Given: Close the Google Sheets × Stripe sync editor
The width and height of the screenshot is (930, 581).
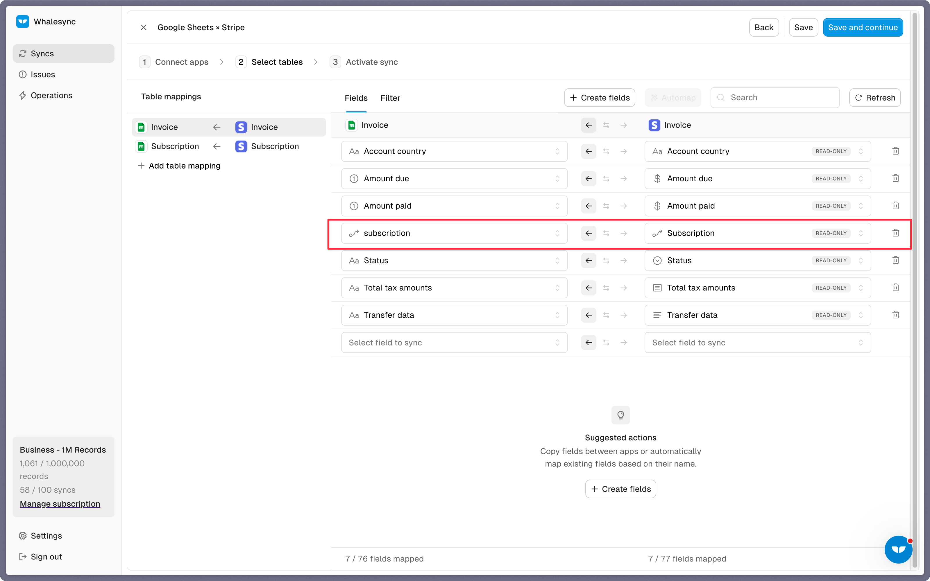Looking at the screenshot, I should pyautogui.click(x=143, y=27).
